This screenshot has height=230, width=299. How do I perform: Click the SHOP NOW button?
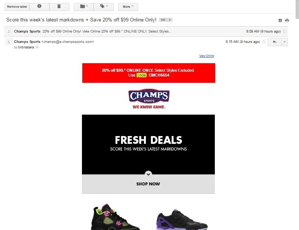click(148, 184)
